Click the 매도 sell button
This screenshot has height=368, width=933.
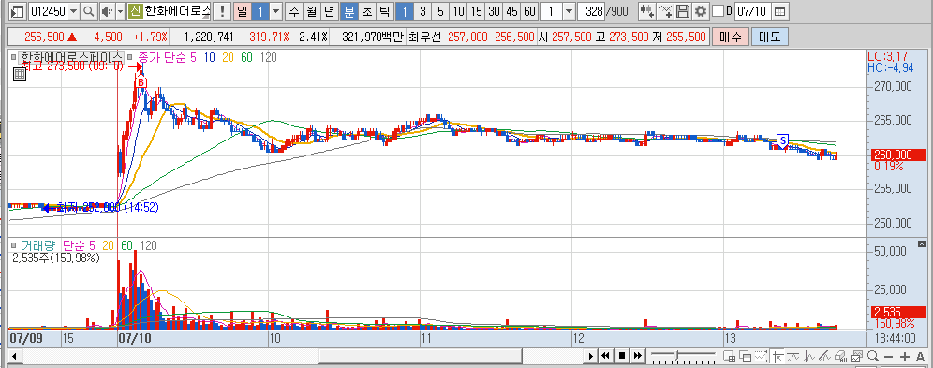coord(770,37)
